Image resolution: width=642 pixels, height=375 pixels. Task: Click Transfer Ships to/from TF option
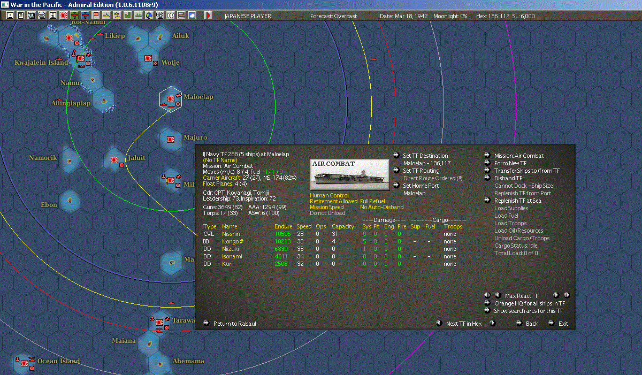527,171
